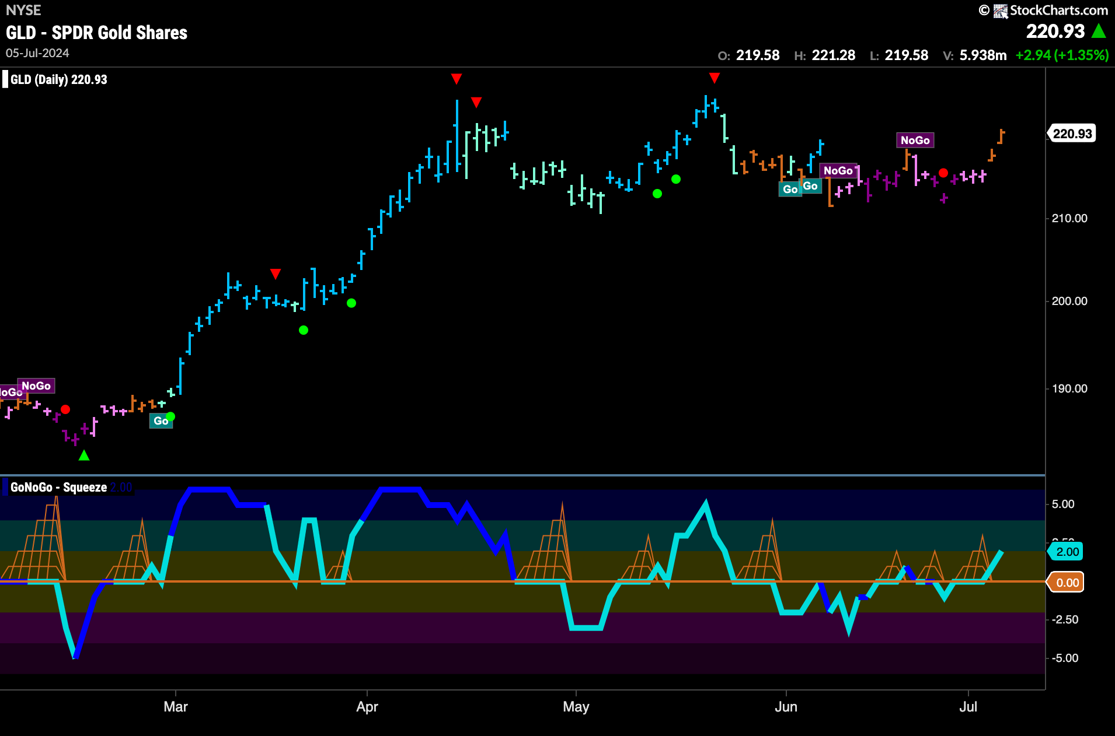The height and width of the screenshot is (736, 1115).
Task: Click the green circle beside the late-February Go label
Action: click(x=170, y=416)
